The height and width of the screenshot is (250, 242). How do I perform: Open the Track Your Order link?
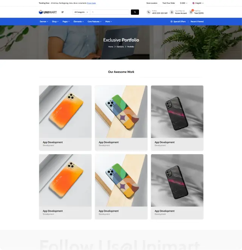(x=169, y=3)
